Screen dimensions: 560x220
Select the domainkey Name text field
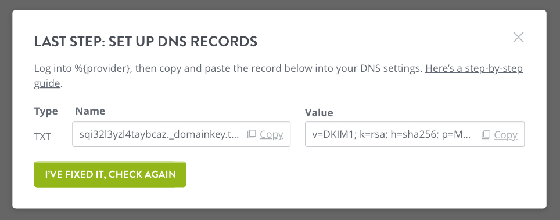pos(181,134)
